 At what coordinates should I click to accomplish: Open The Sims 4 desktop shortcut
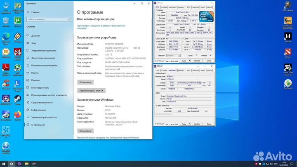[x=288, y=84]
